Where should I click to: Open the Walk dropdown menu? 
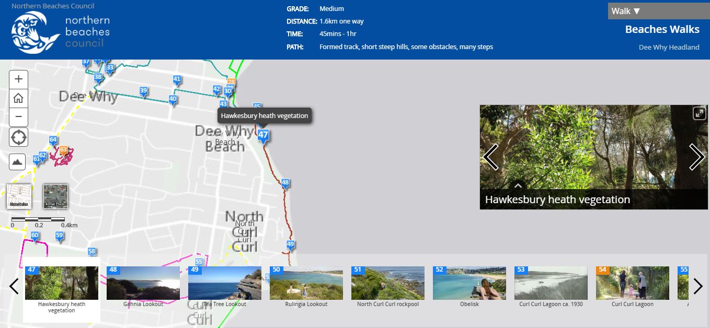point(659,11)
